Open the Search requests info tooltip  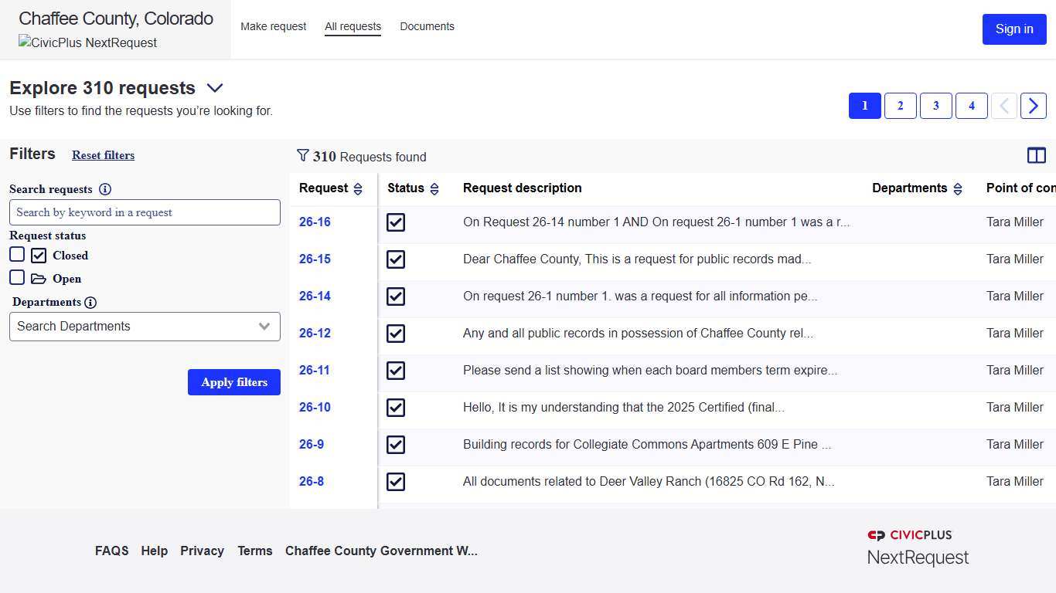[x=105, y=189]
